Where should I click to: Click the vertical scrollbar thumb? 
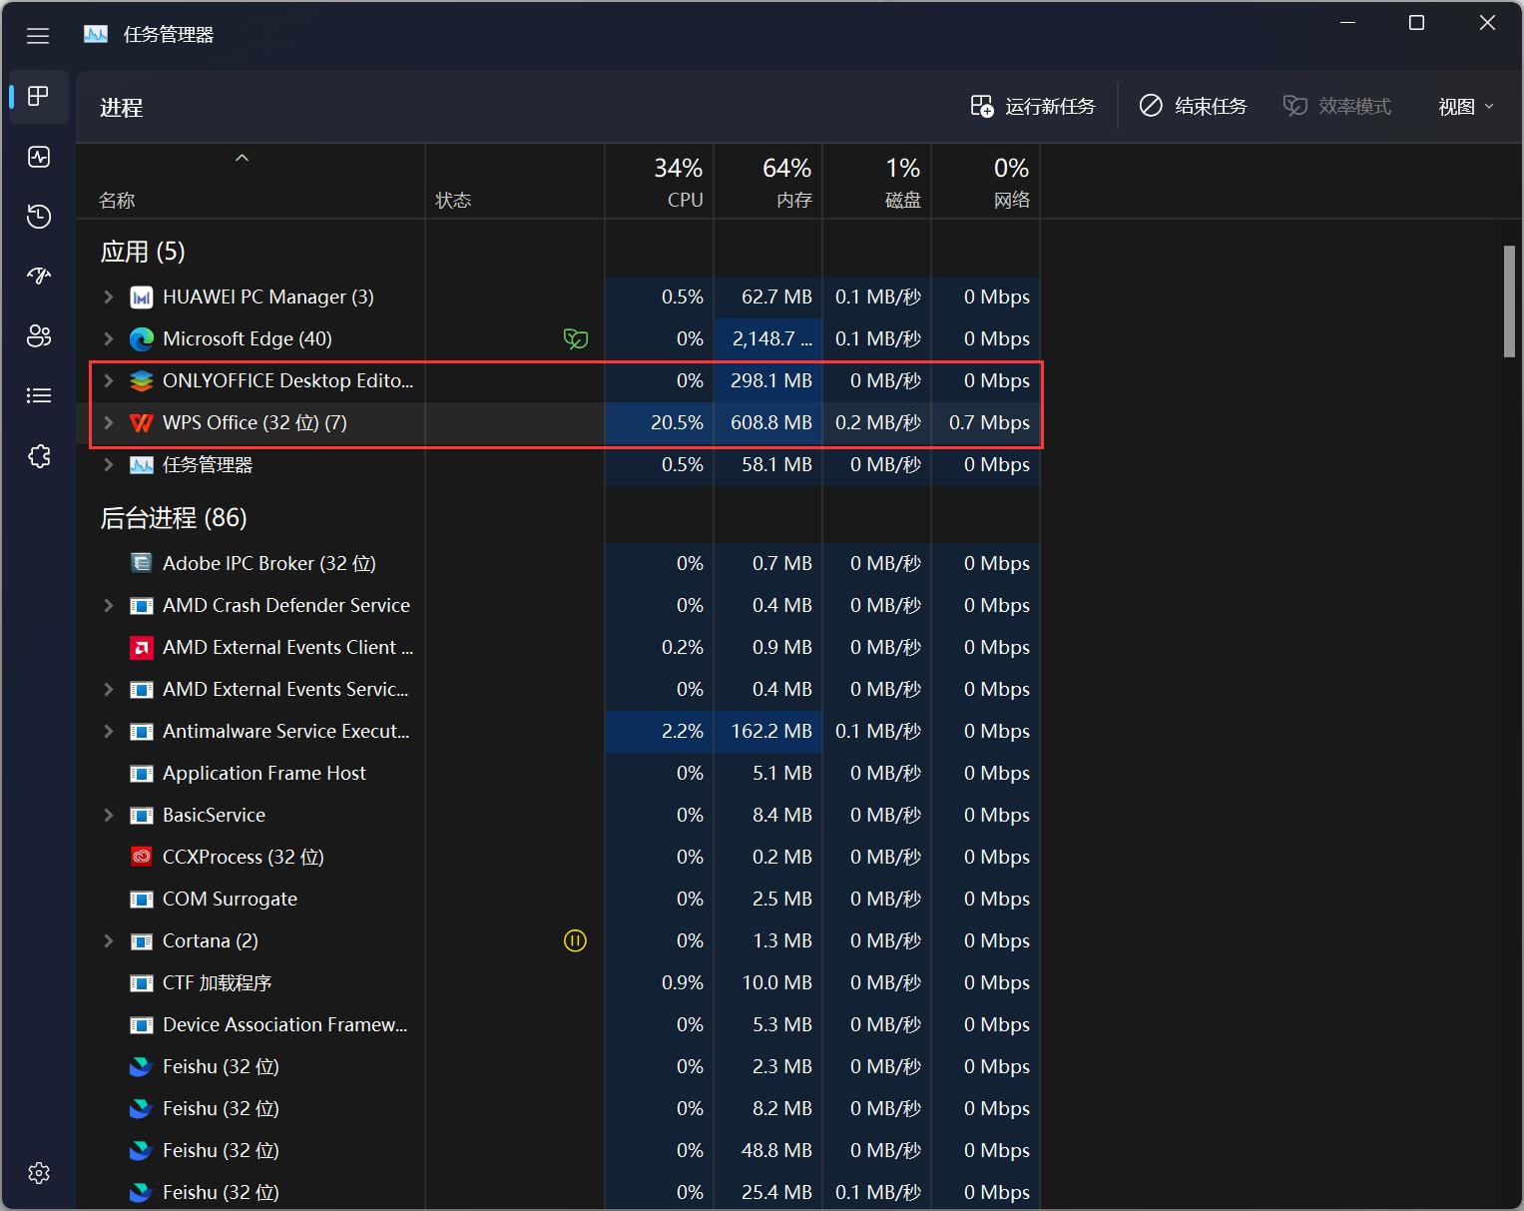[1509, 301]
